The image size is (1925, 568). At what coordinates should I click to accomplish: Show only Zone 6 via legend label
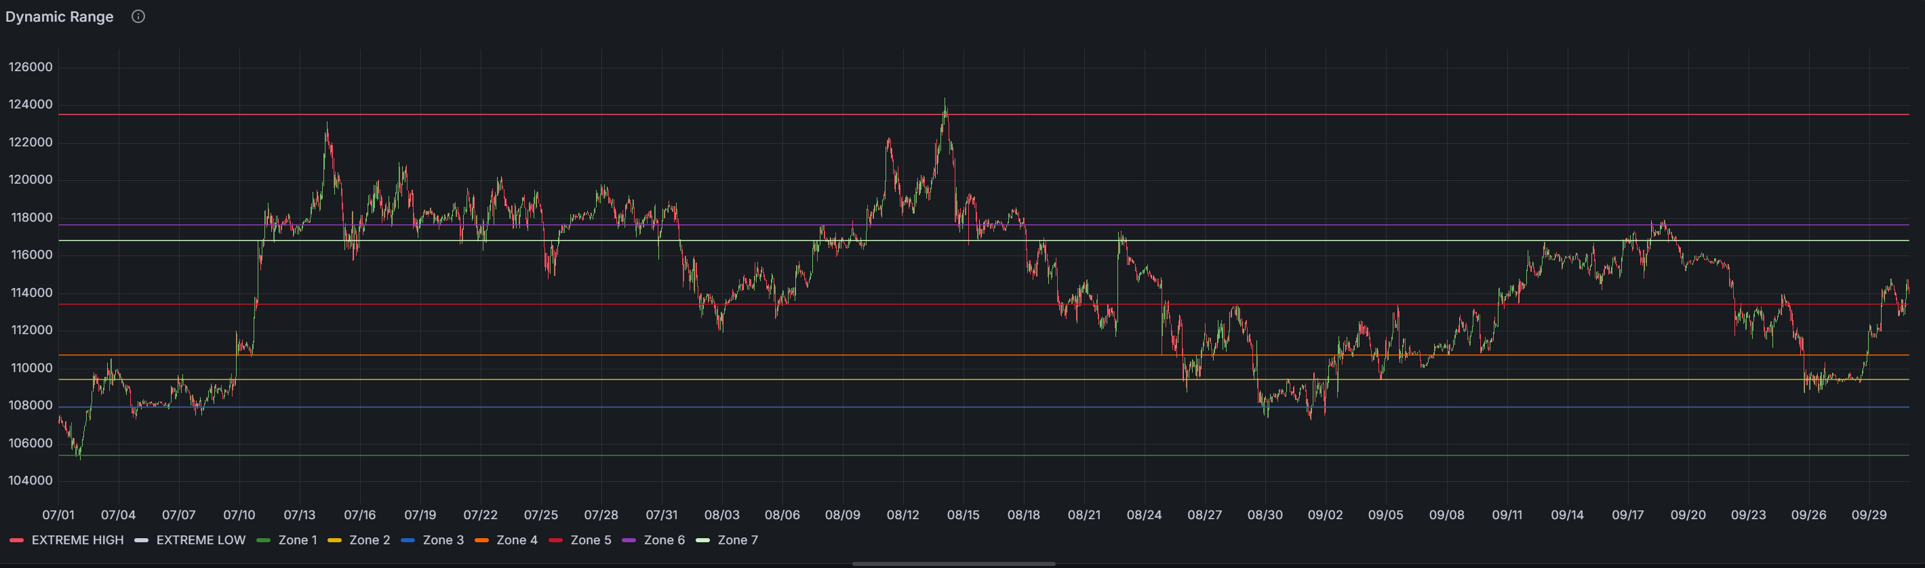tap(664, 540)
